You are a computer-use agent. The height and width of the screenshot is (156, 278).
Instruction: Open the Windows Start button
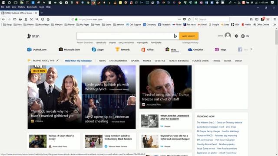tap(3, 3)
